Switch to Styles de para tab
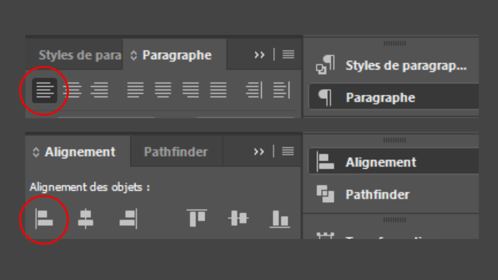Screen dimensions: 498x280 [x=80, y=55]
